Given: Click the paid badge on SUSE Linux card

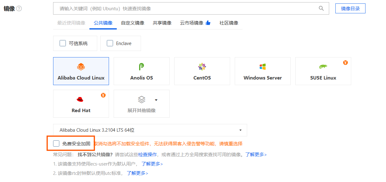Looking at the screenshot, I should click(345, 62).
